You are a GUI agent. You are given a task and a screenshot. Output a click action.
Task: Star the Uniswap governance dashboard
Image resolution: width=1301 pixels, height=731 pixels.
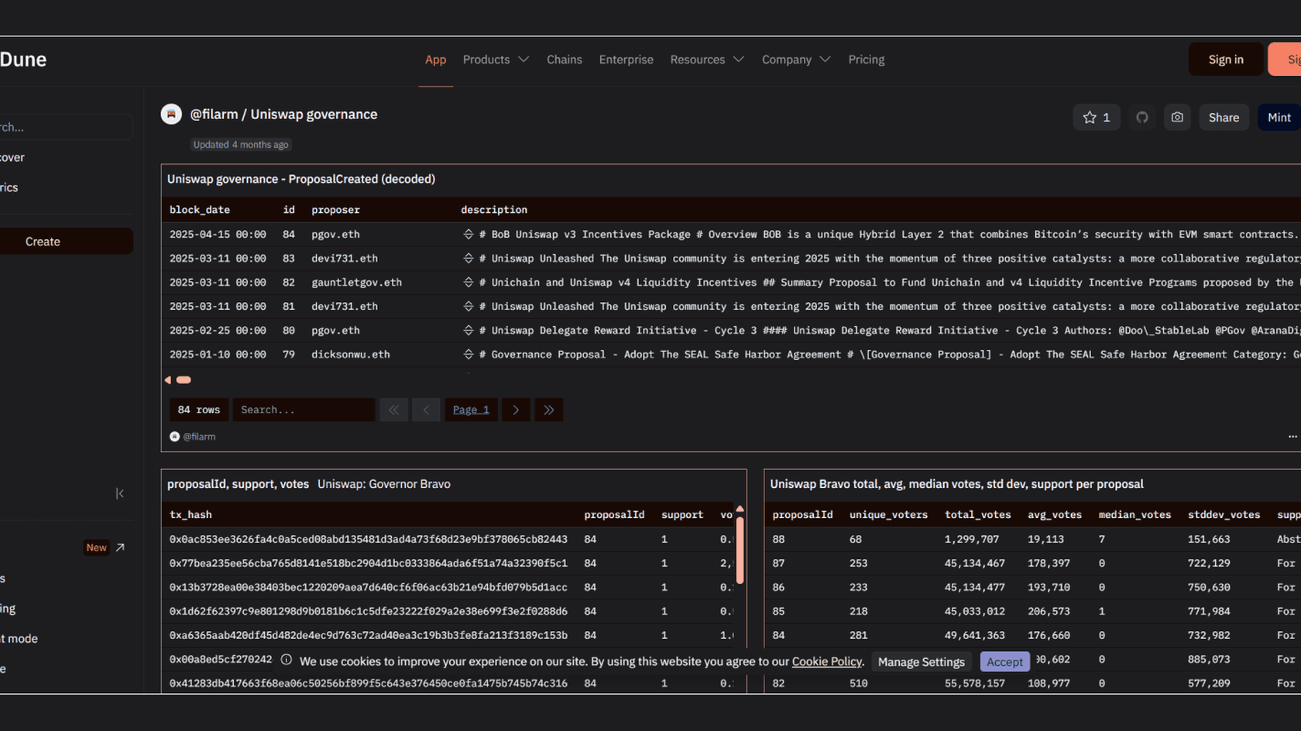click(1096, 118)
